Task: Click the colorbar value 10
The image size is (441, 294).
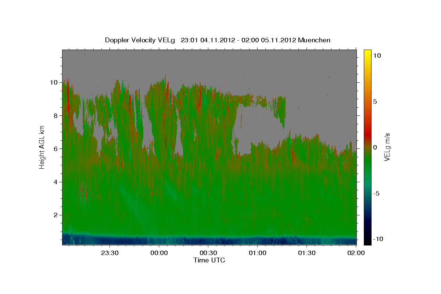Action: (x=377, y=55)
